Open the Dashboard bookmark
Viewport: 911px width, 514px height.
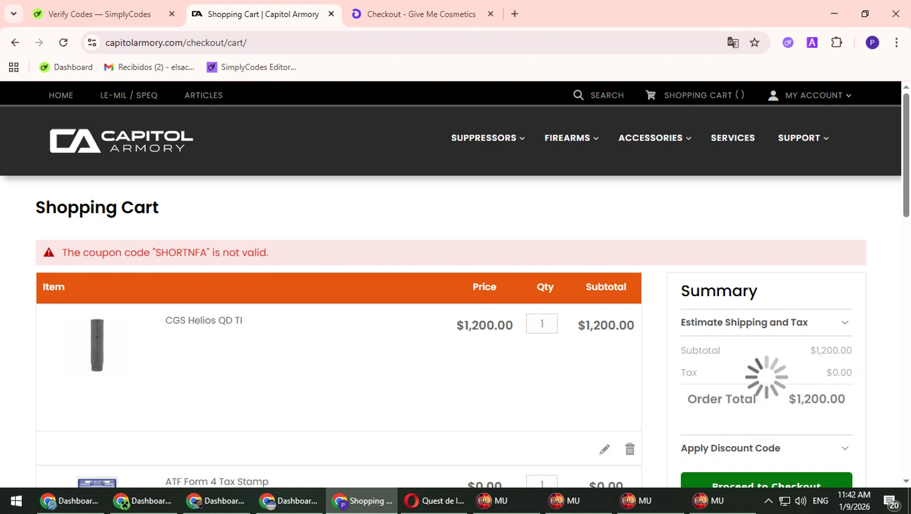(66, 67)
